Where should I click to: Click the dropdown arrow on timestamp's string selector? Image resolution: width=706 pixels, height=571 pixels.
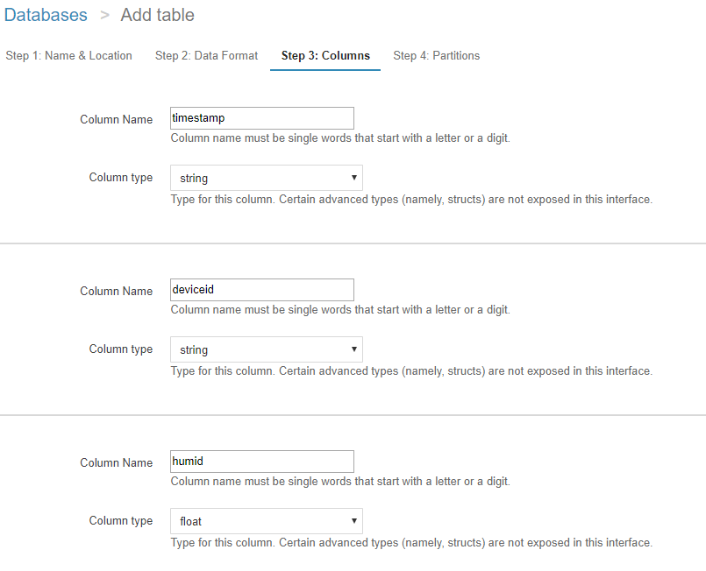[x=354, y=177]
